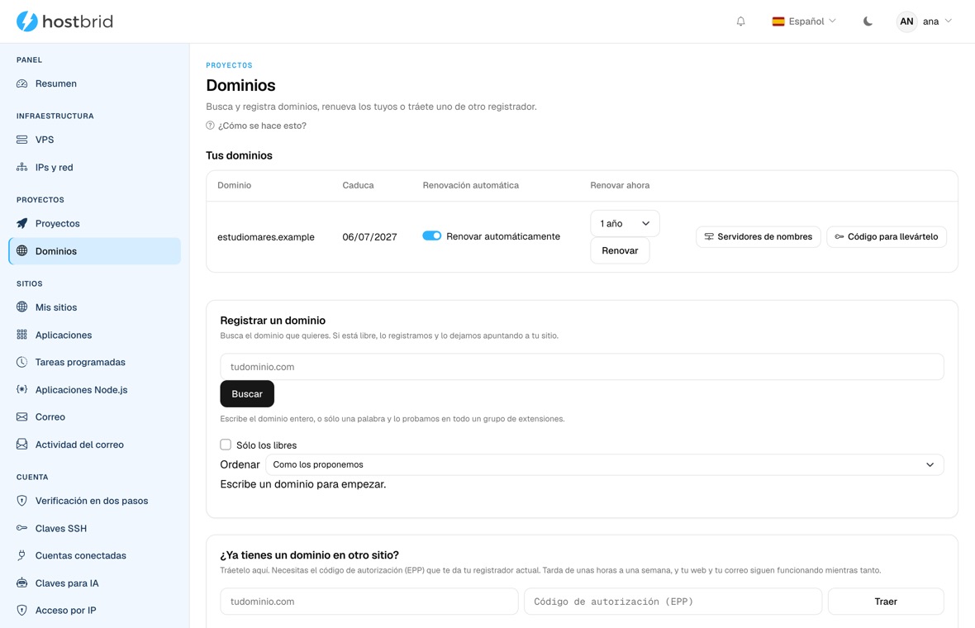975x628 pixels.
Task: Click the Acceso por IP shield icon
Action: click(21, 610)
